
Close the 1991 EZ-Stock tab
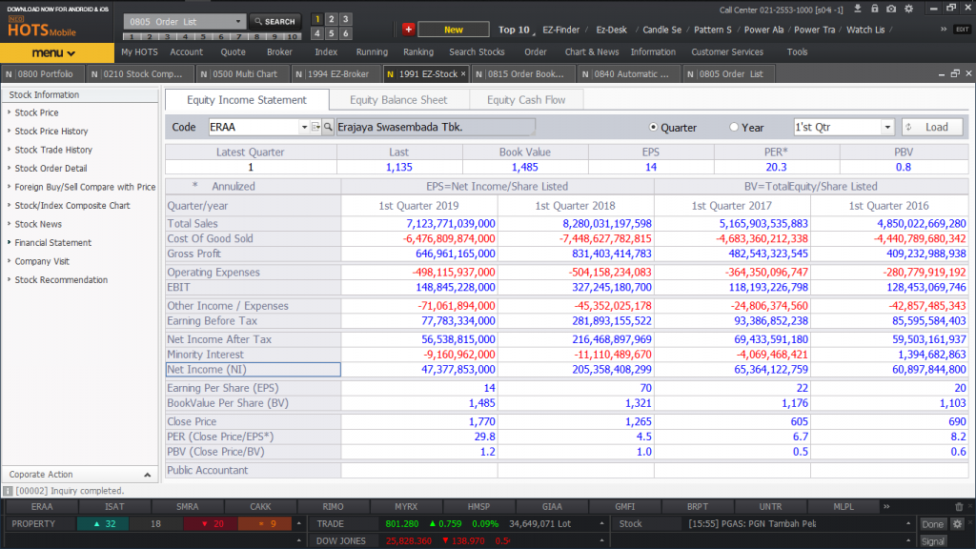464,73
